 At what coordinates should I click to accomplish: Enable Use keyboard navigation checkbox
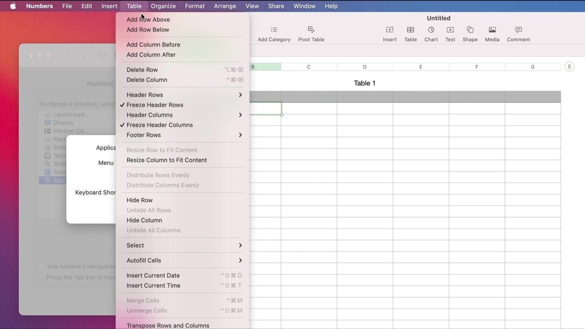(x=42, y=266)
